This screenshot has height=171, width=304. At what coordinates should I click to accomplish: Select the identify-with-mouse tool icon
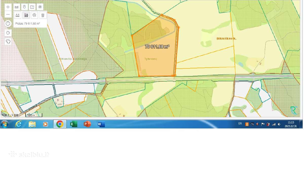pyautogui.click(x=25, y=7)
